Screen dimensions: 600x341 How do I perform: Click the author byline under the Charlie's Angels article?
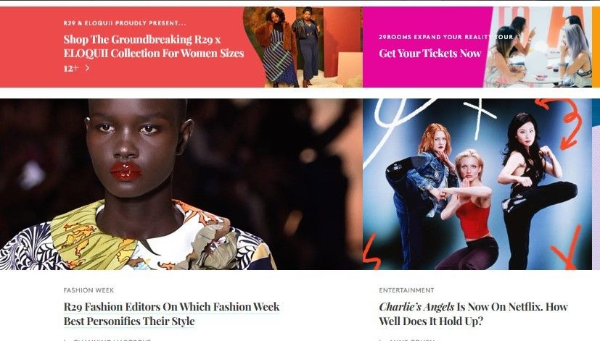412,340
